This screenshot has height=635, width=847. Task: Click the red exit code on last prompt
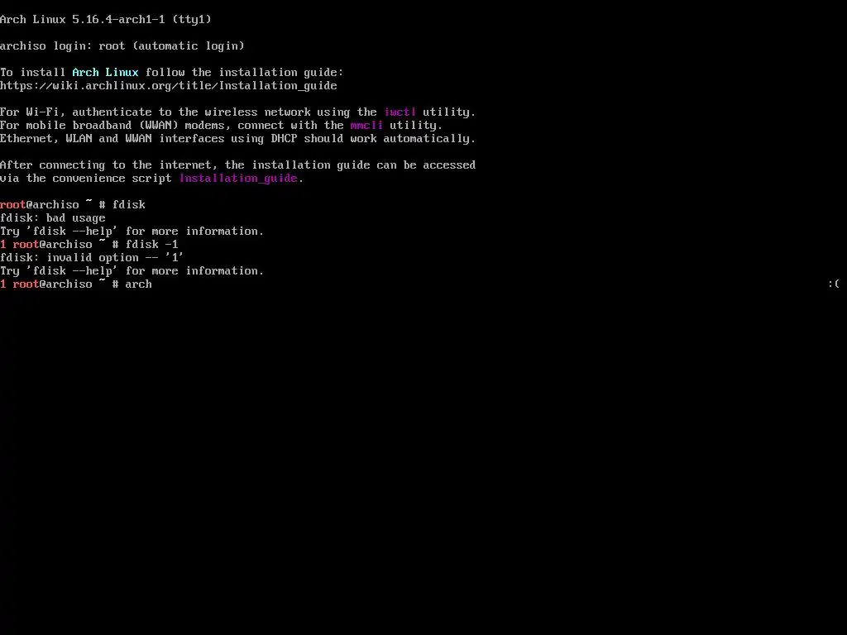3,284
